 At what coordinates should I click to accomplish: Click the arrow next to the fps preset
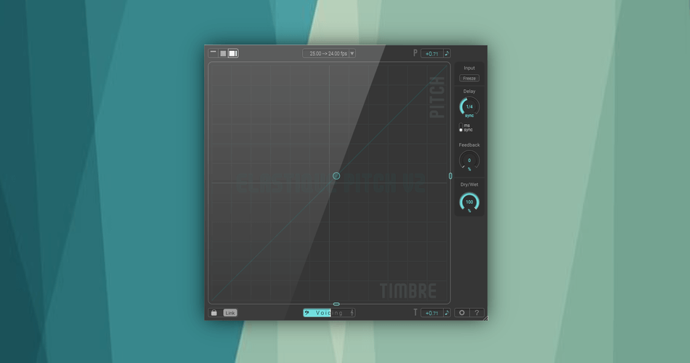coord(352,54)
